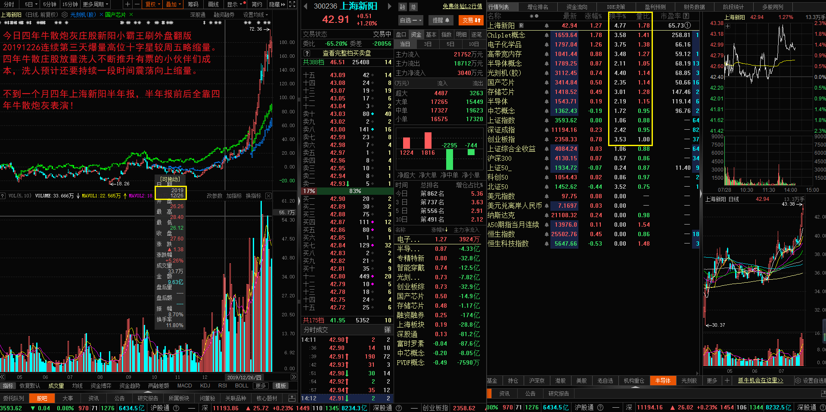Click the 光刻机(胶) row in list
826x412 pixels.
(x=593, y=73)
